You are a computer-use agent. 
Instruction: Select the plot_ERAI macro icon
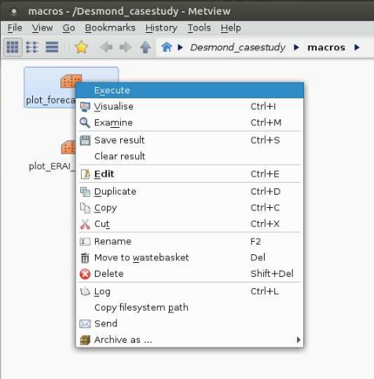click(68, 148)
